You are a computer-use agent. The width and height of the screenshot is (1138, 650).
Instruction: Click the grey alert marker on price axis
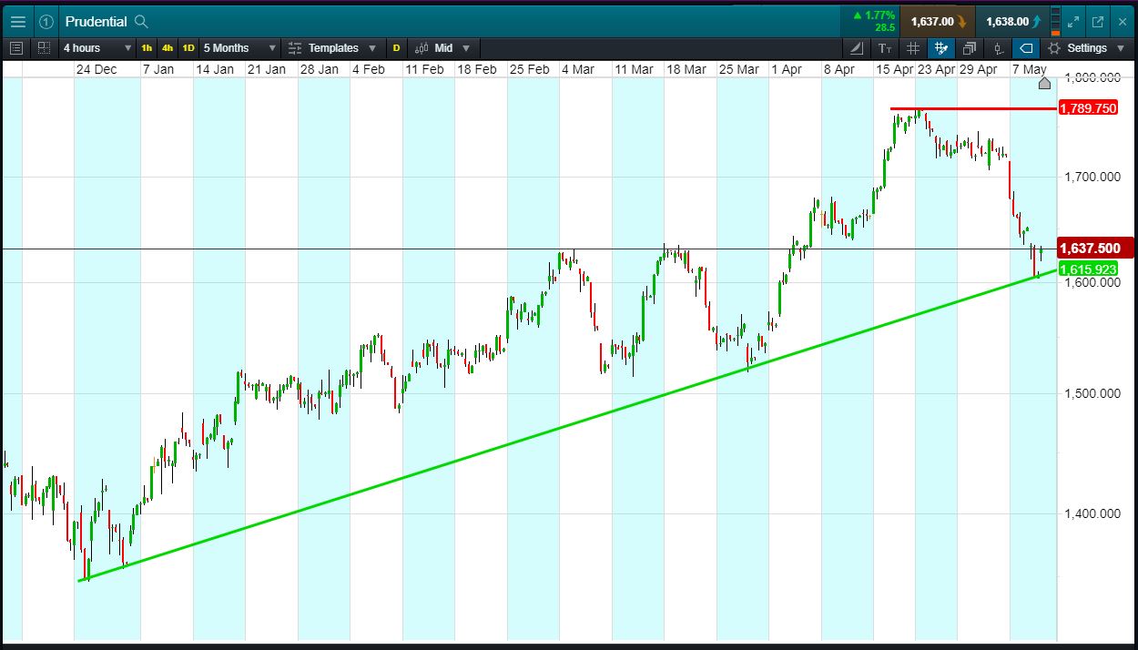pyautogui.click(x=1044, y=84)
